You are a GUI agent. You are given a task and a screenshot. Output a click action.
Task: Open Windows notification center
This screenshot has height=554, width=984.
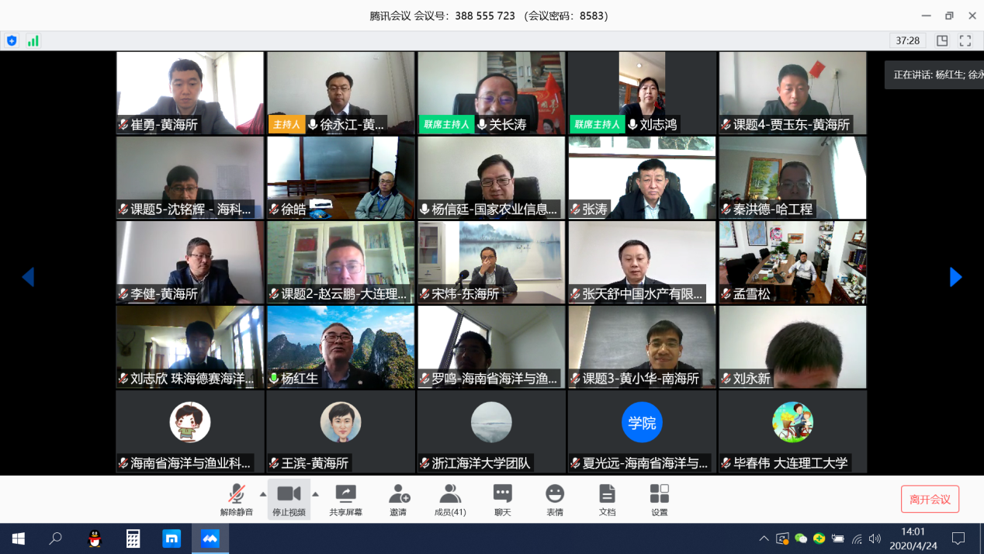958,538
